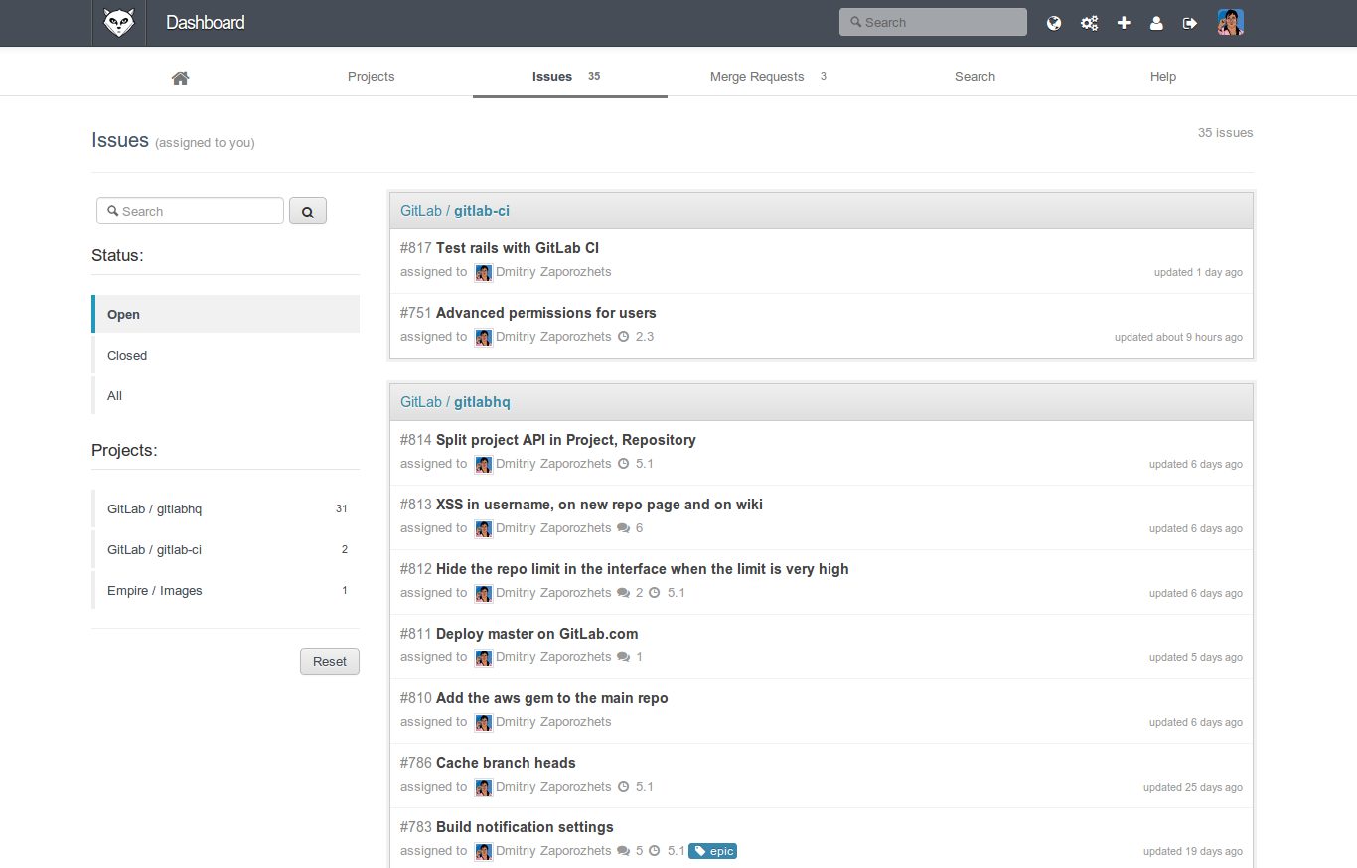Click the milestone clock icon on #814
The image size is (1357, 868).
pos(624,464)
